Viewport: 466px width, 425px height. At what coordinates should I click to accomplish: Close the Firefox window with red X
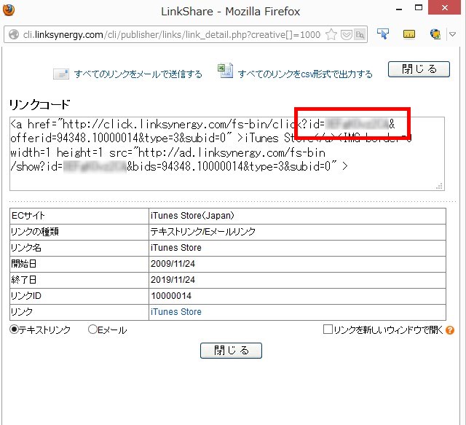[444, 7]
